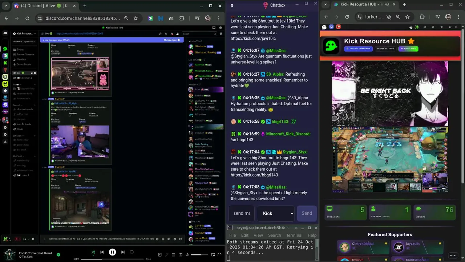This screenshot has width=465, height=262.
Task: Open Be Right Back stream thumbnail
Action: coord(390,94)
